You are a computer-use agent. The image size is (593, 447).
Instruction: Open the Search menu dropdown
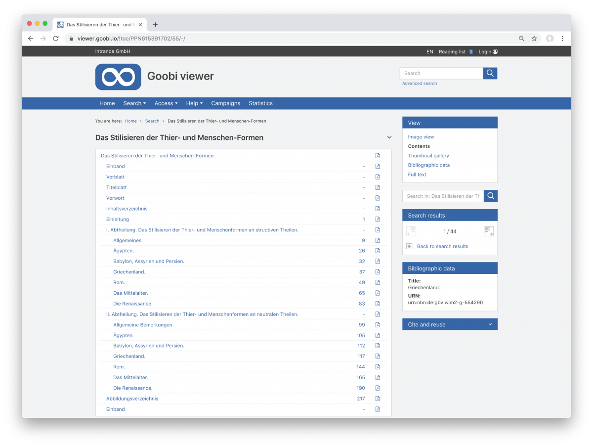pos(134,103)
